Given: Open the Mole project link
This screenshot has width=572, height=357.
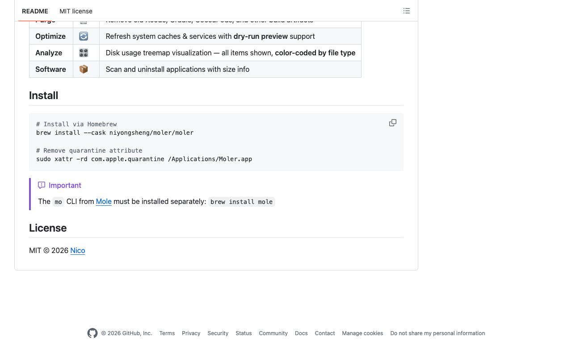Looking at the screenshot, I should (104, 201).
